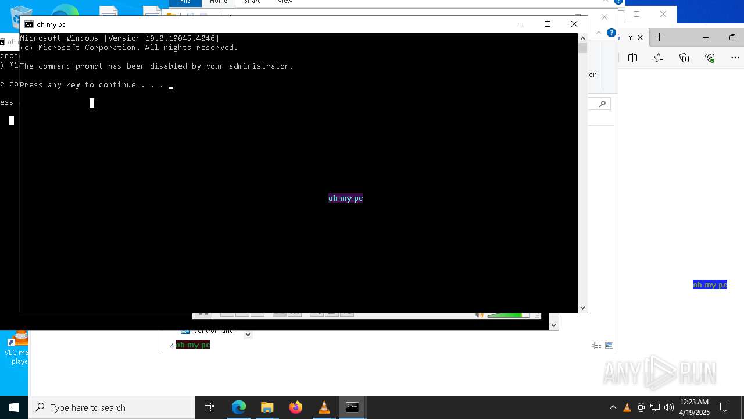Open volume control tray icon
The width and height of the screenshot is (744, 419).
669,407
